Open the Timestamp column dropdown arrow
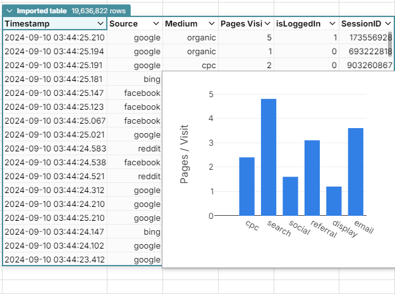Image resolution: width=395 pixels, height=294 pixels. click(100, 24)
